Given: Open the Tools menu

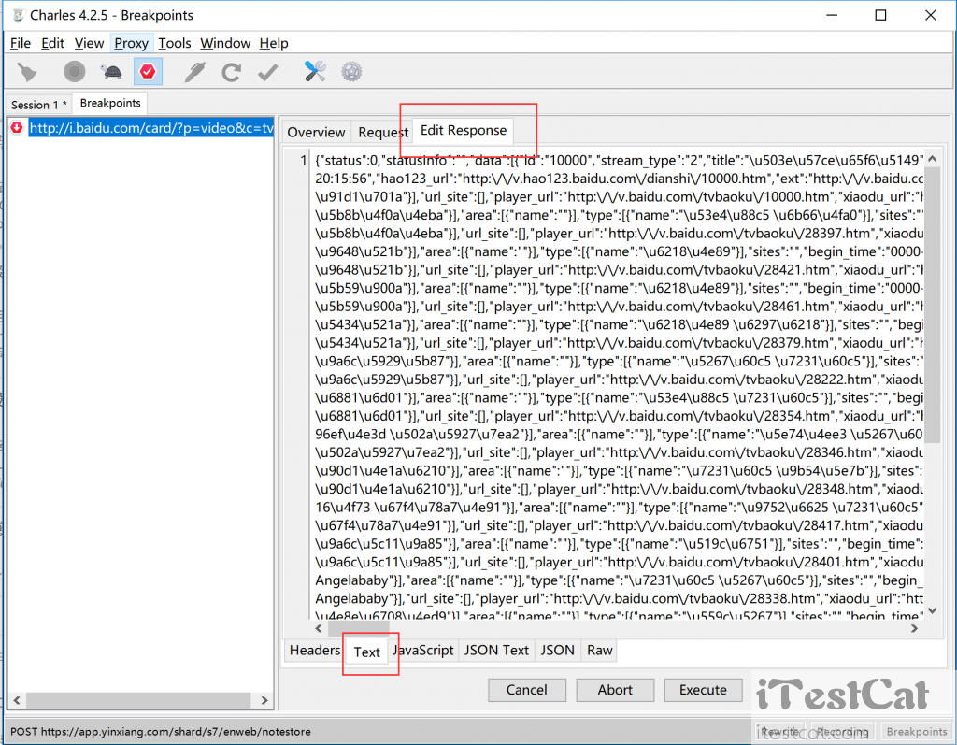Looking at the screenshot, I should pos(175,43).
